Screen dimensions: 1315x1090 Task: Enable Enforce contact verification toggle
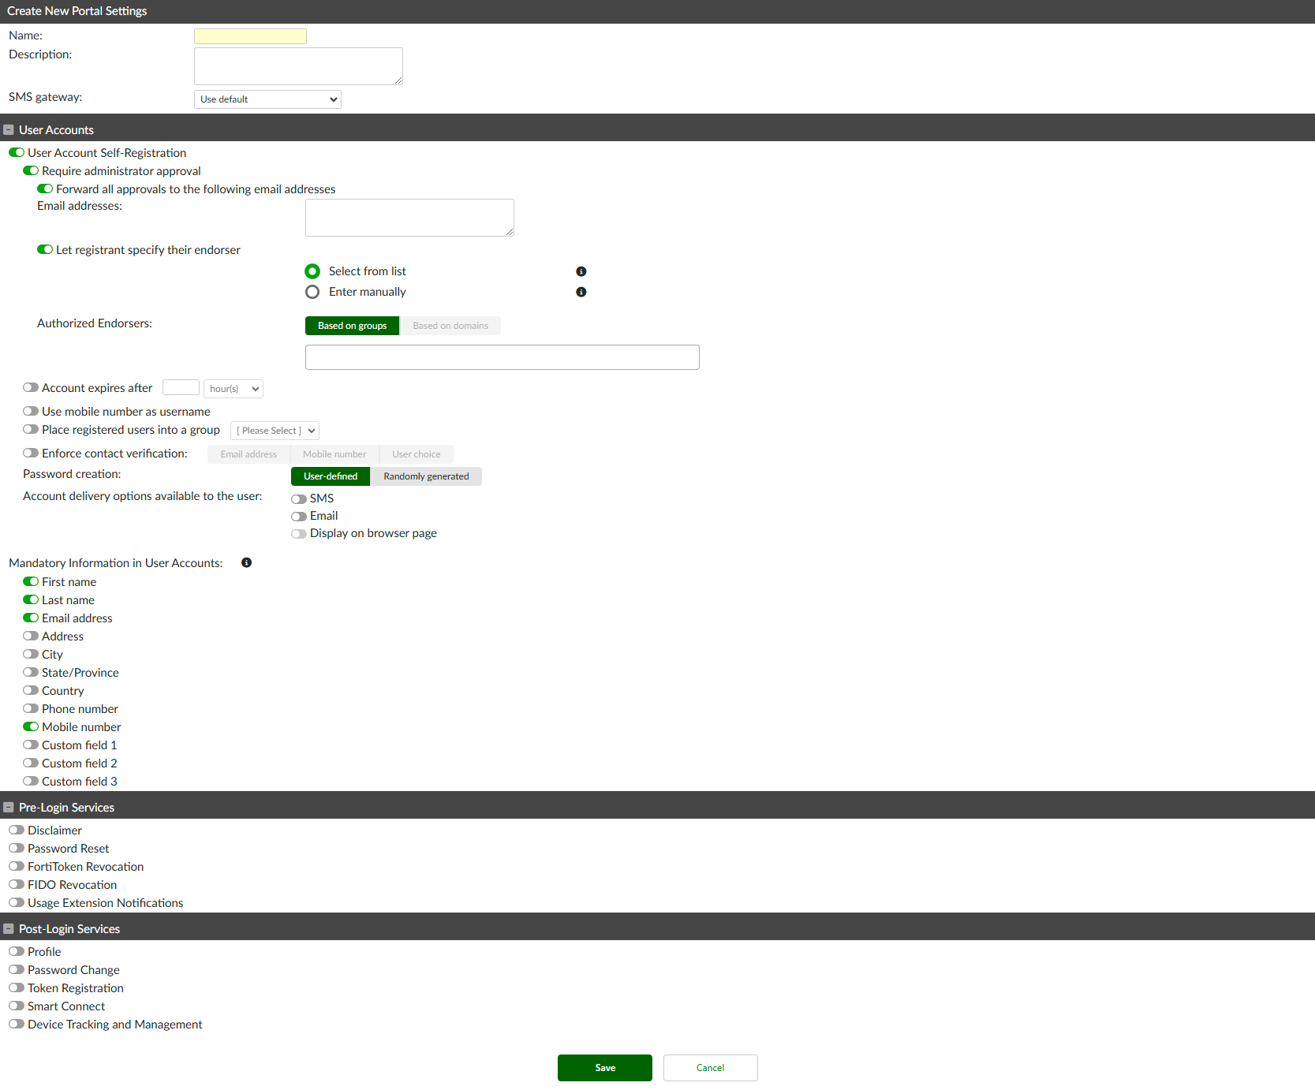coord(31,454)
